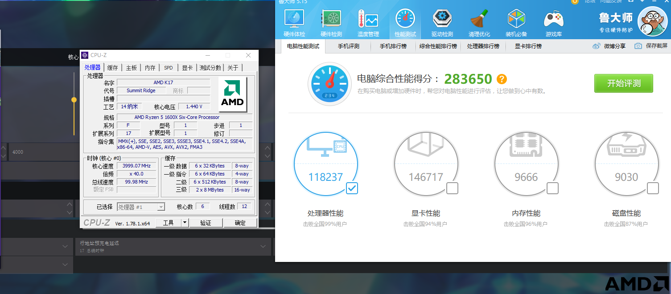Toggle the 处理器性能 checkbox
The image size is (671, 294).
click(352, 188)
